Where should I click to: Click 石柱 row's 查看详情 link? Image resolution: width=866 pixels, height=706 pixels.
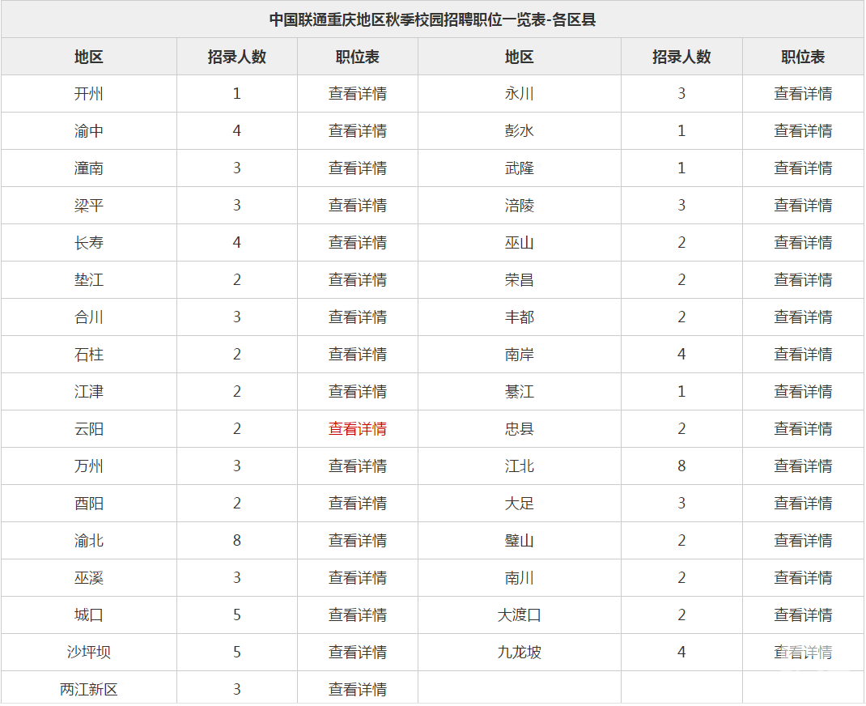pyautogui.click(x=358, y=354)
